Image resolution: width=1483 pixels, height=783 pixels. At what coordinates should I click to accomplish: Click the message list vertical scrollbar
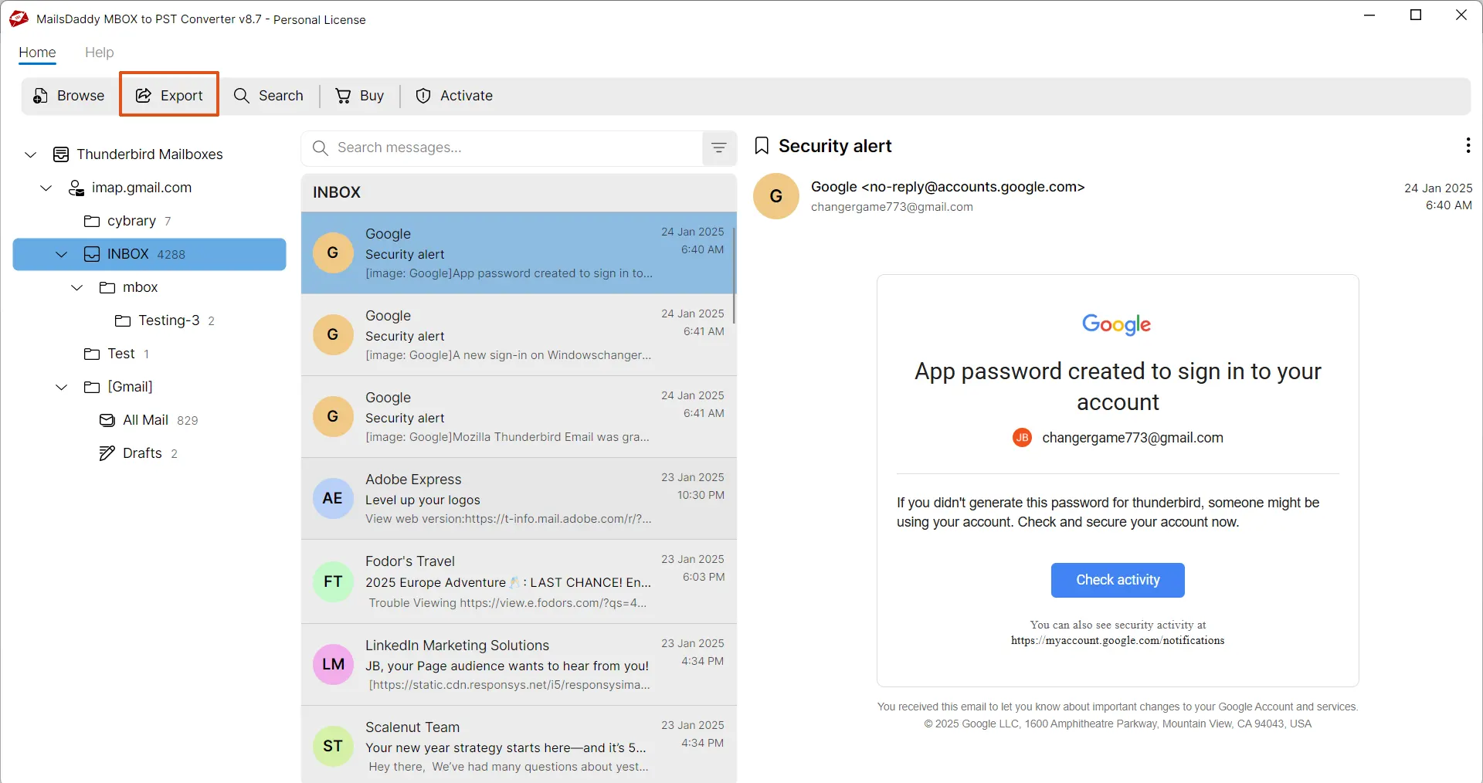coord(734,275)
